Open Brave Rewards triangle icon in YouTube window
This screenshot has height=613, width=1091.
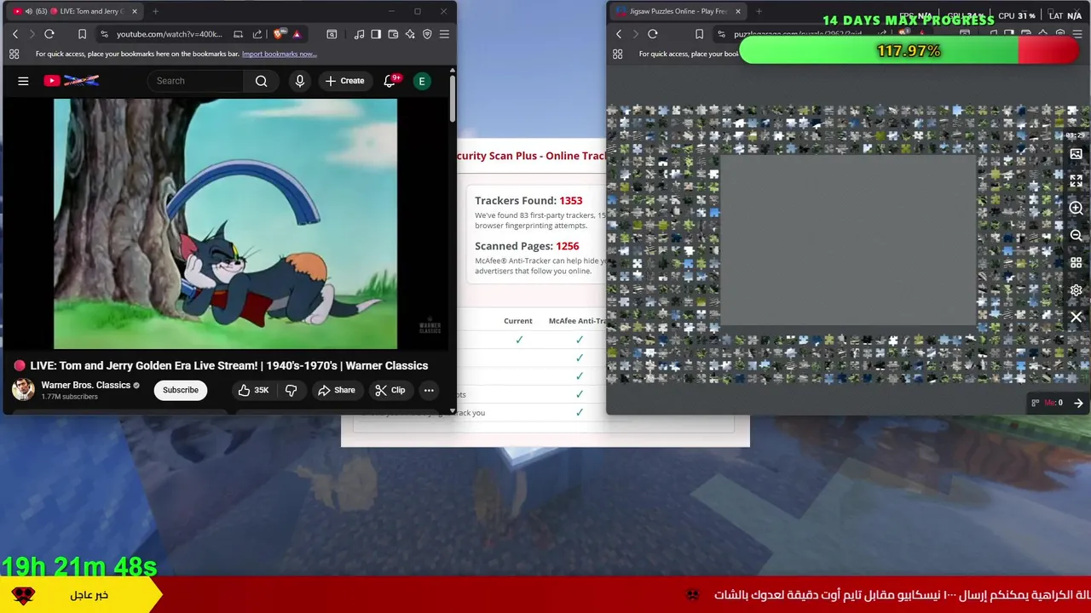point(297,34)
